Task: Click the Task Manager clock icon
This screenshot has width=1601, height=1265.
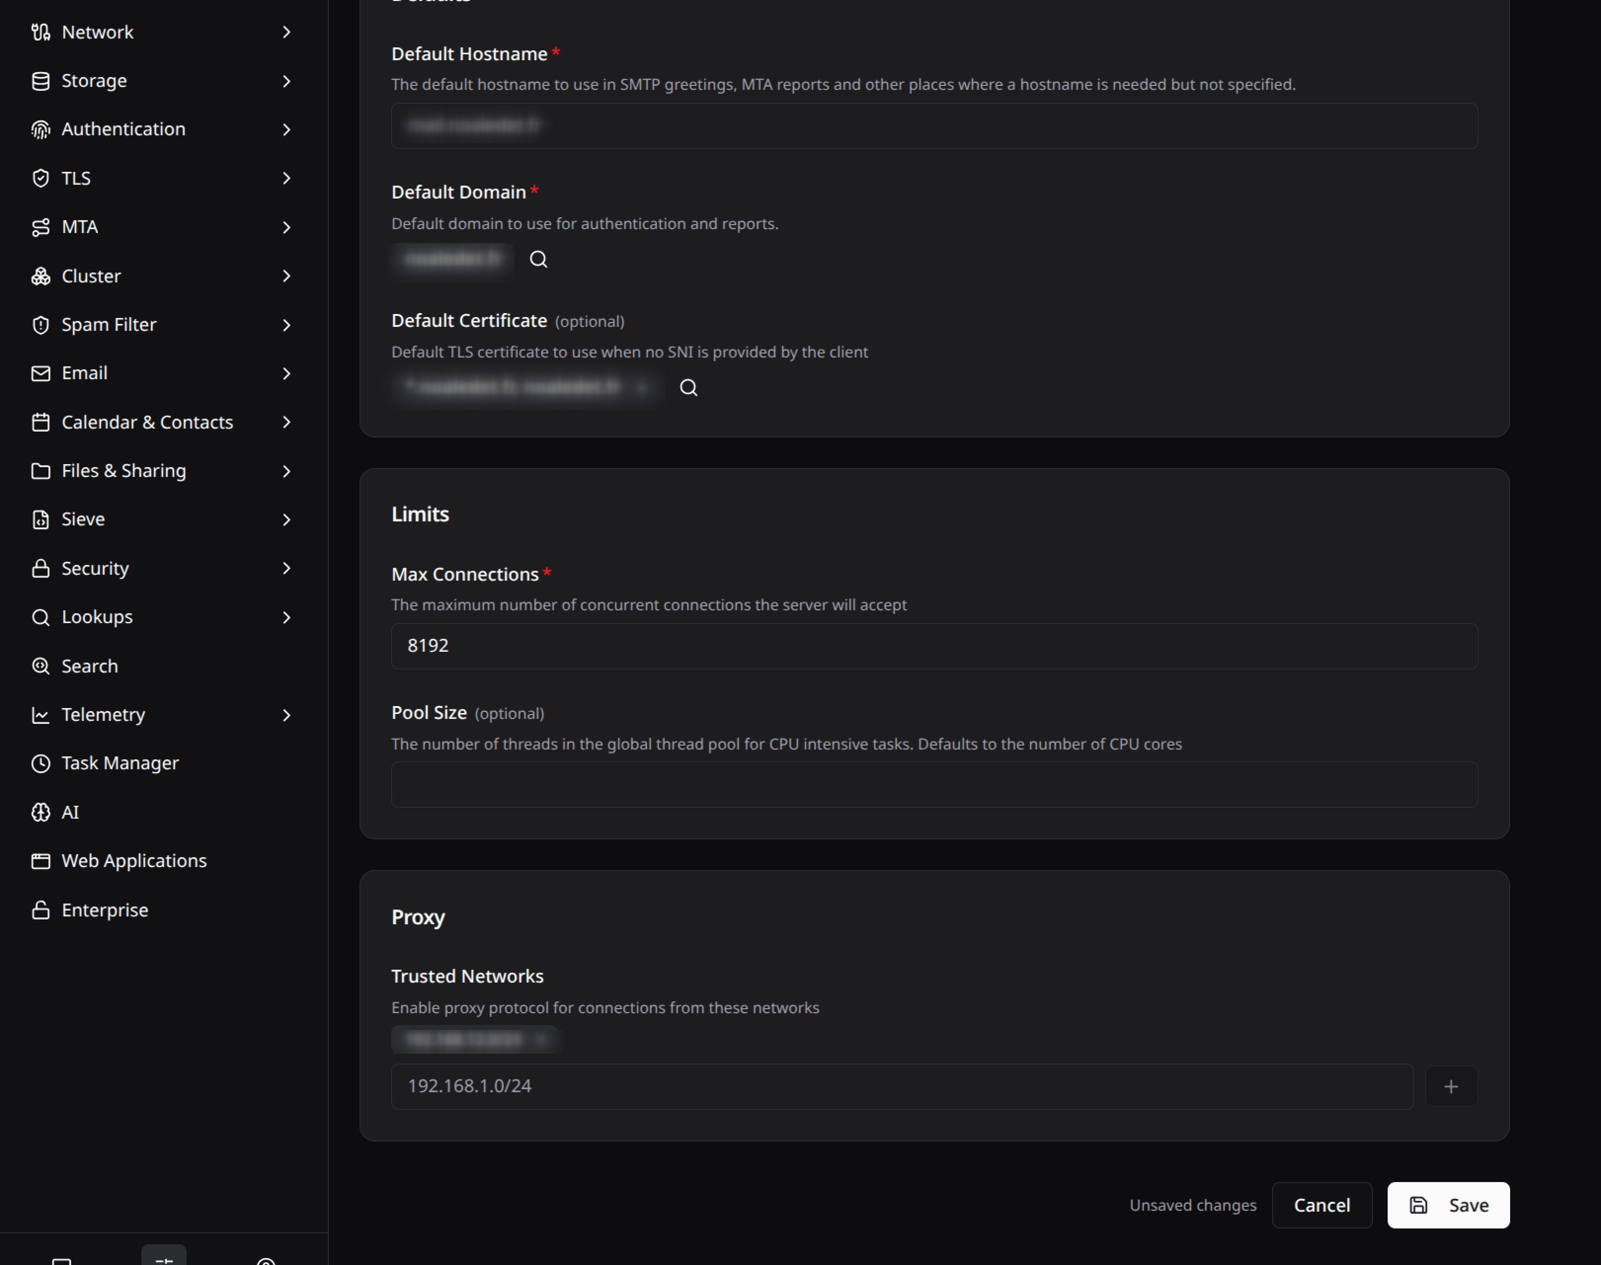Action: [41, 763]
